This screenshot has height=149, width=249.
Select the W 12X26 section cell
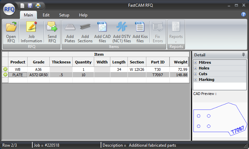(137, 69)
